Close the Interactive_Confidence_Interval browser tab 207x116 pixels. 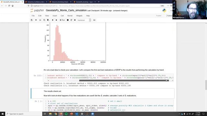[47, 2]
